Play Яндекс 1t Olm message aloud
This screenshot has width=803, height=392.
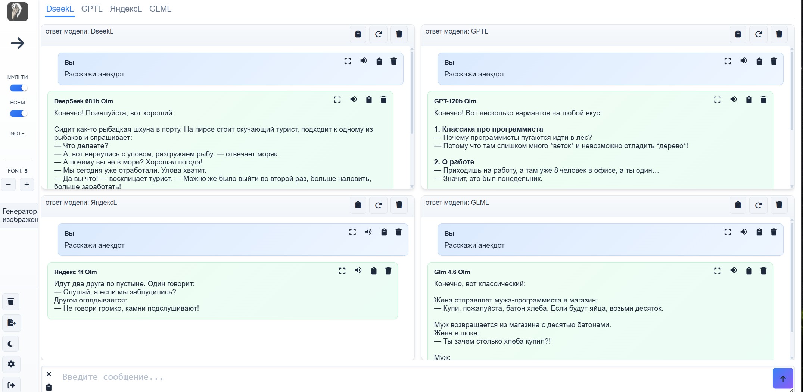(358, 271)
